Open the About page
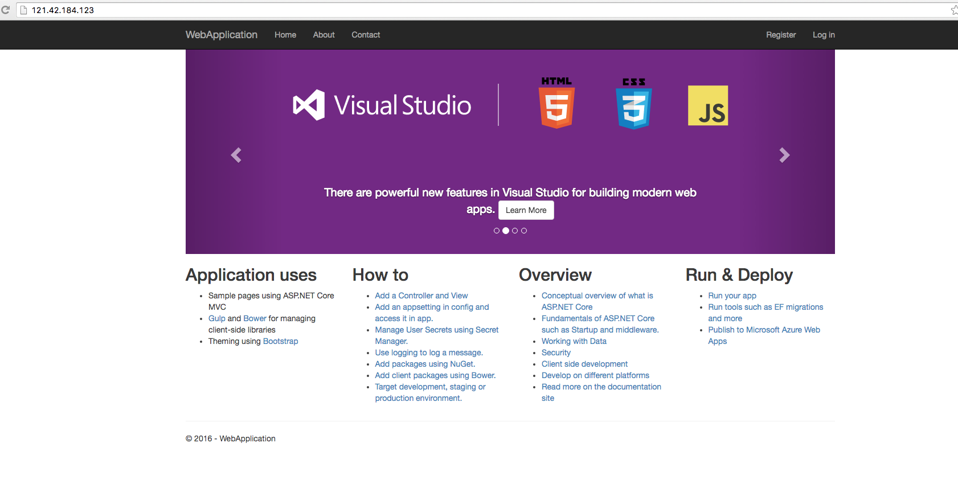 (x=324, y=35)
